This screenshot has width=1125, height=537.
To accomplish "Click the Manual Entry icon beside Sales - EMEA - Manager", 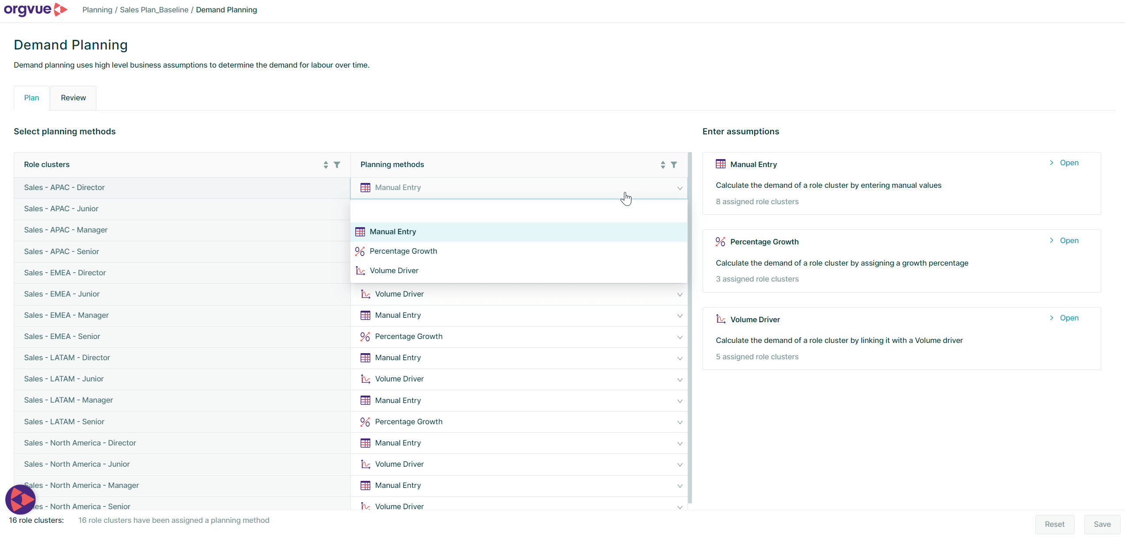I will pos(365,315).
